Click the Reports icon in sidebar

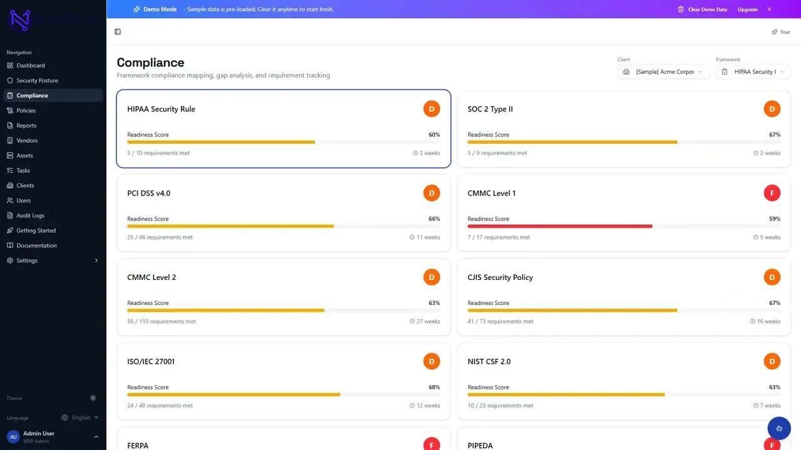(10, 126)
